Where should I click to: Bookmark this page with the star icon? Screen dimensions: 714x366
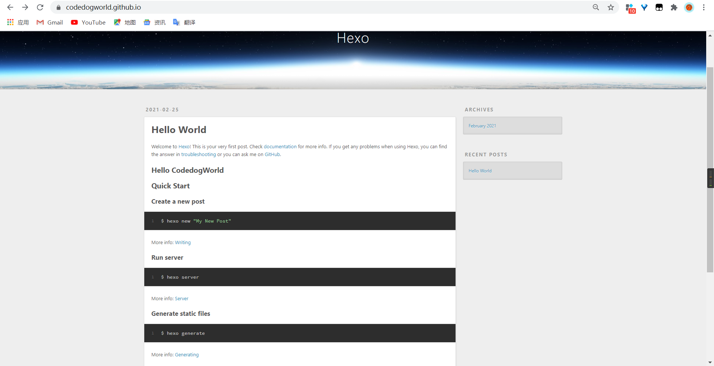click(611, 7)
